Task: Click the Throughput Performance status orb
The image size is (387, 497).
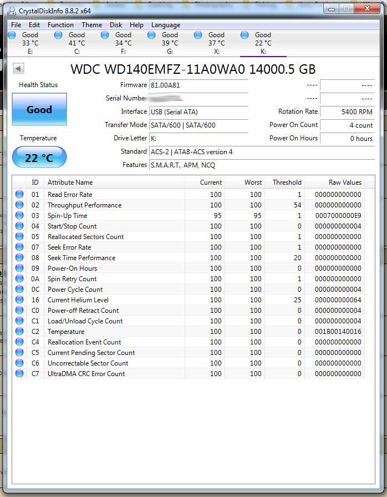Action: tap(19, 205)
